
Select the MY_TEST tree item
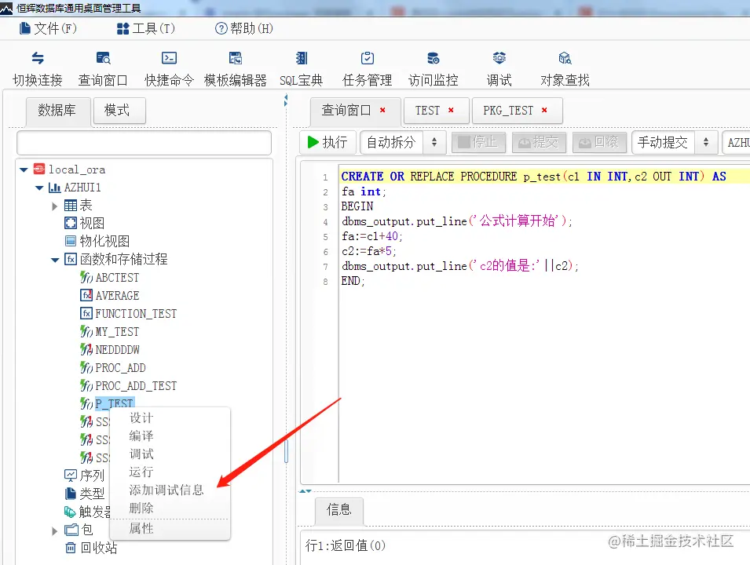pyautogui.click(x=110, y=331)
